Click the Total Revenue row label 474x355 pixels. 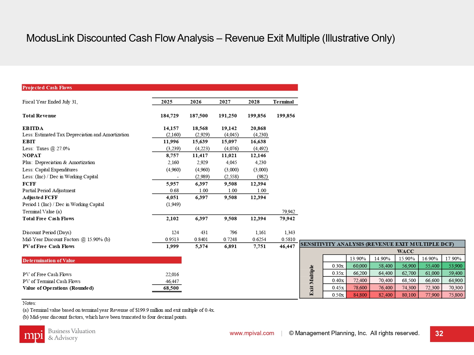(39, 116)
